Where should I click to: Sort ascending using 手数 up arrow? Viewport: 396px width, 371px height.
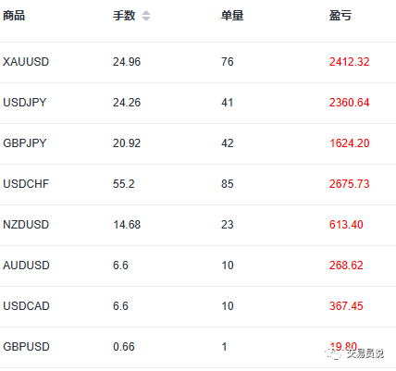[146, 13]
